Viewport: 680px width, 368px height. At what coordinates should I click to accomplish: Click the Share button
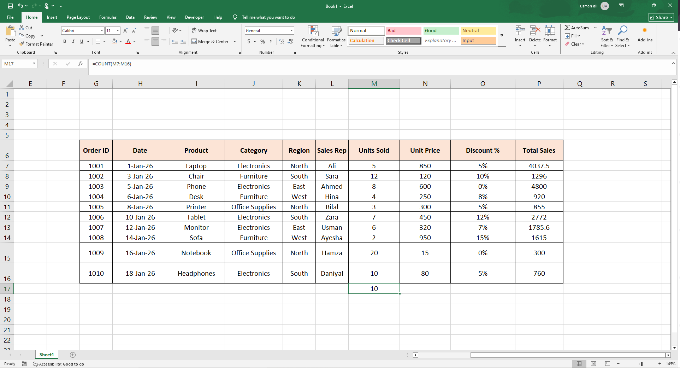click(661, 17)
